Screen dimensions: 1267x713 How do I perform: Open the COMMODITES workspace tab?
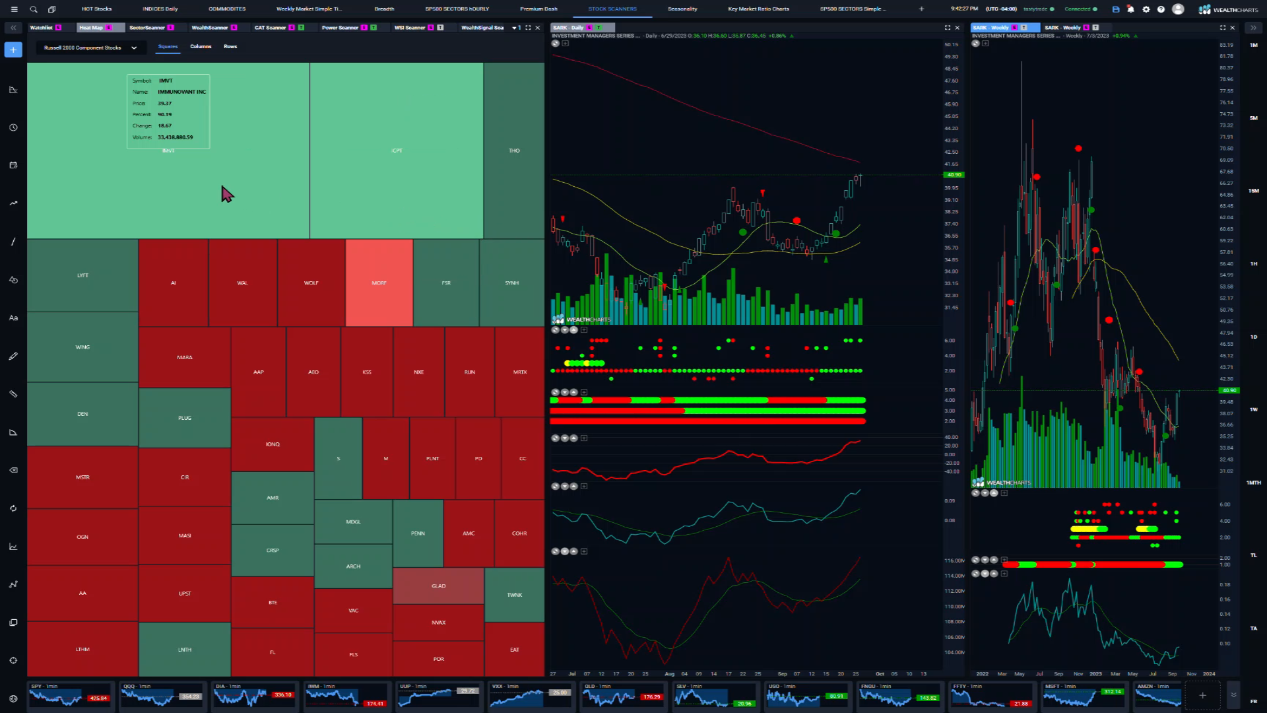(227, 9)
